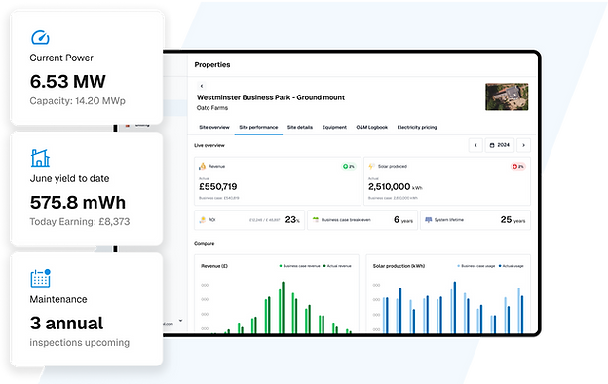
Task: Click the Actual revenue legend dot
Action: coord(324,266)
